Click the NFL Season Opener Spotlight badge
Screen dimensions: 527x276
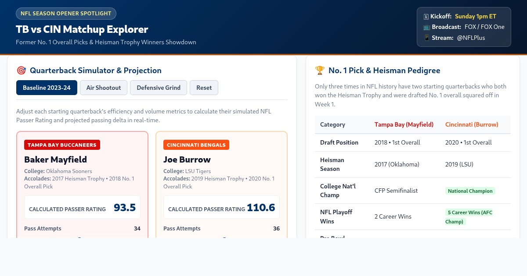click(x=66, y=14)
